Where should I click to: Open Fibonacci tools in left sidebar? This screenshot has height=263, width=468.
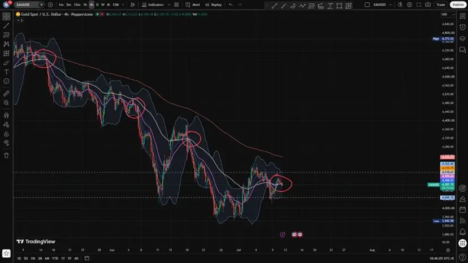(x=6, y=35)
